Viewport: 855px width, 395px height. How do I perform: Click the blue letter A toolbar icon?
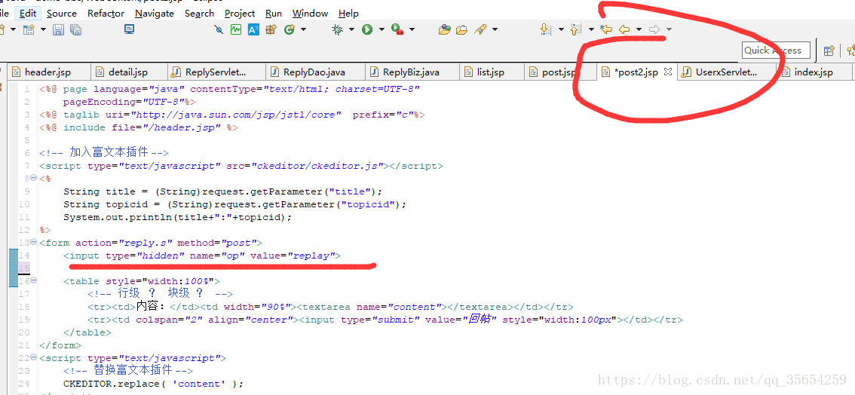[253, 29]
